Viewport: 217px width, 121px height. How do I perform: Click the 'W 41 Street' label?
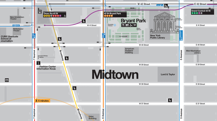pyautogui.click(x=92, y=25)
